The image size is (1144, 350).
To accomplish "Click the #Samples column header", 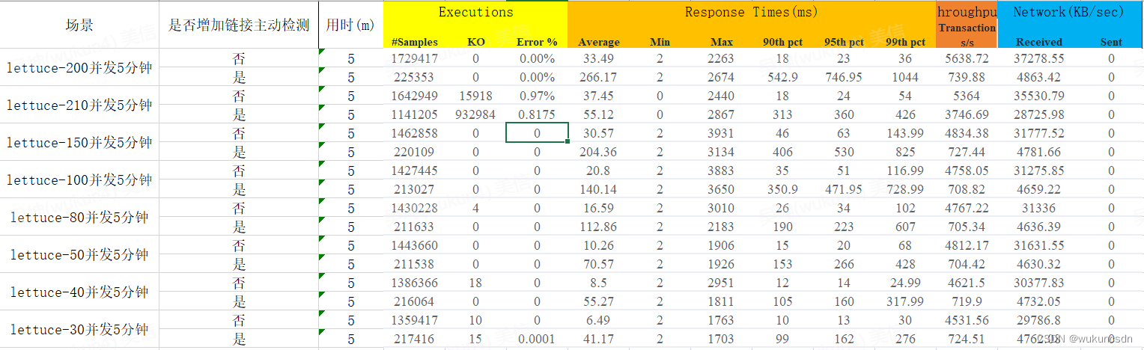I will click(414, 42).
